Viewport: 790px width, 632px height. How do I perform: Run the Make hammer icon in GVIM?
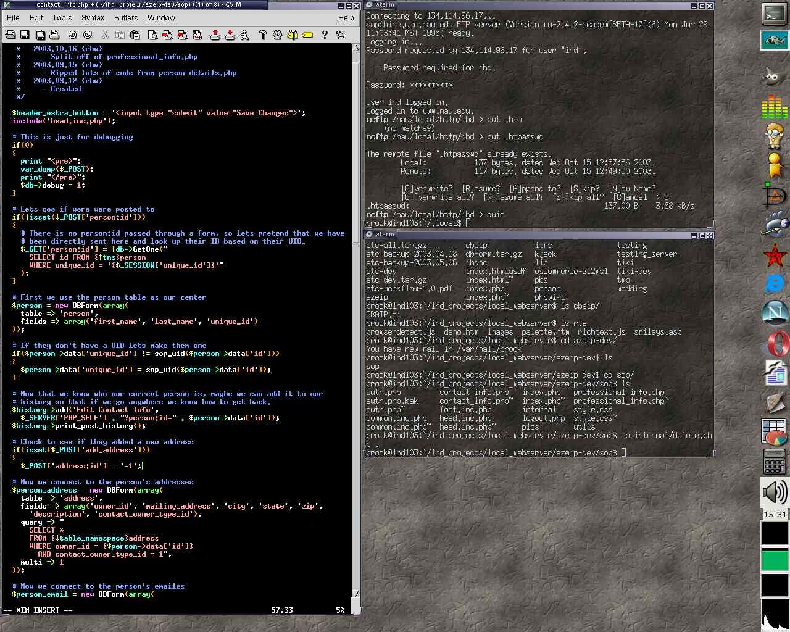coord(262,35)
